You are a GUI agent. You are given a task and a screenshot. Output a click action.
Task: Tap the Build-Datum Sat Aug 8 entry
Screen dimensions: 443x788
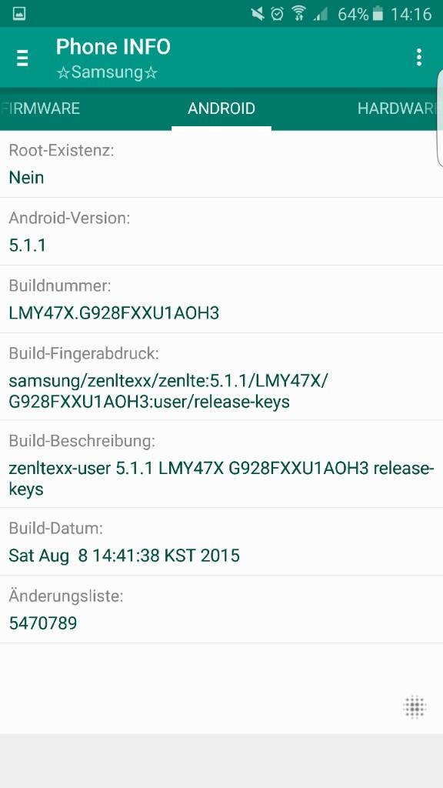tap(221, 542)
